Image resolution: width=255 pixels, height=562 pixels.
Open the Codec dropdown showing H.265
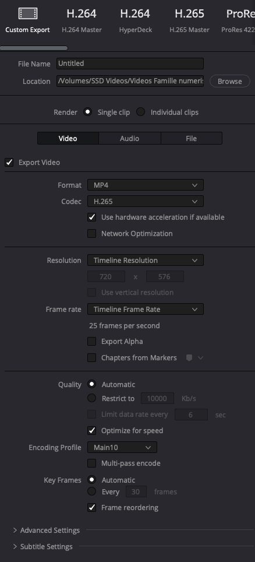click(x=146, y=201)
